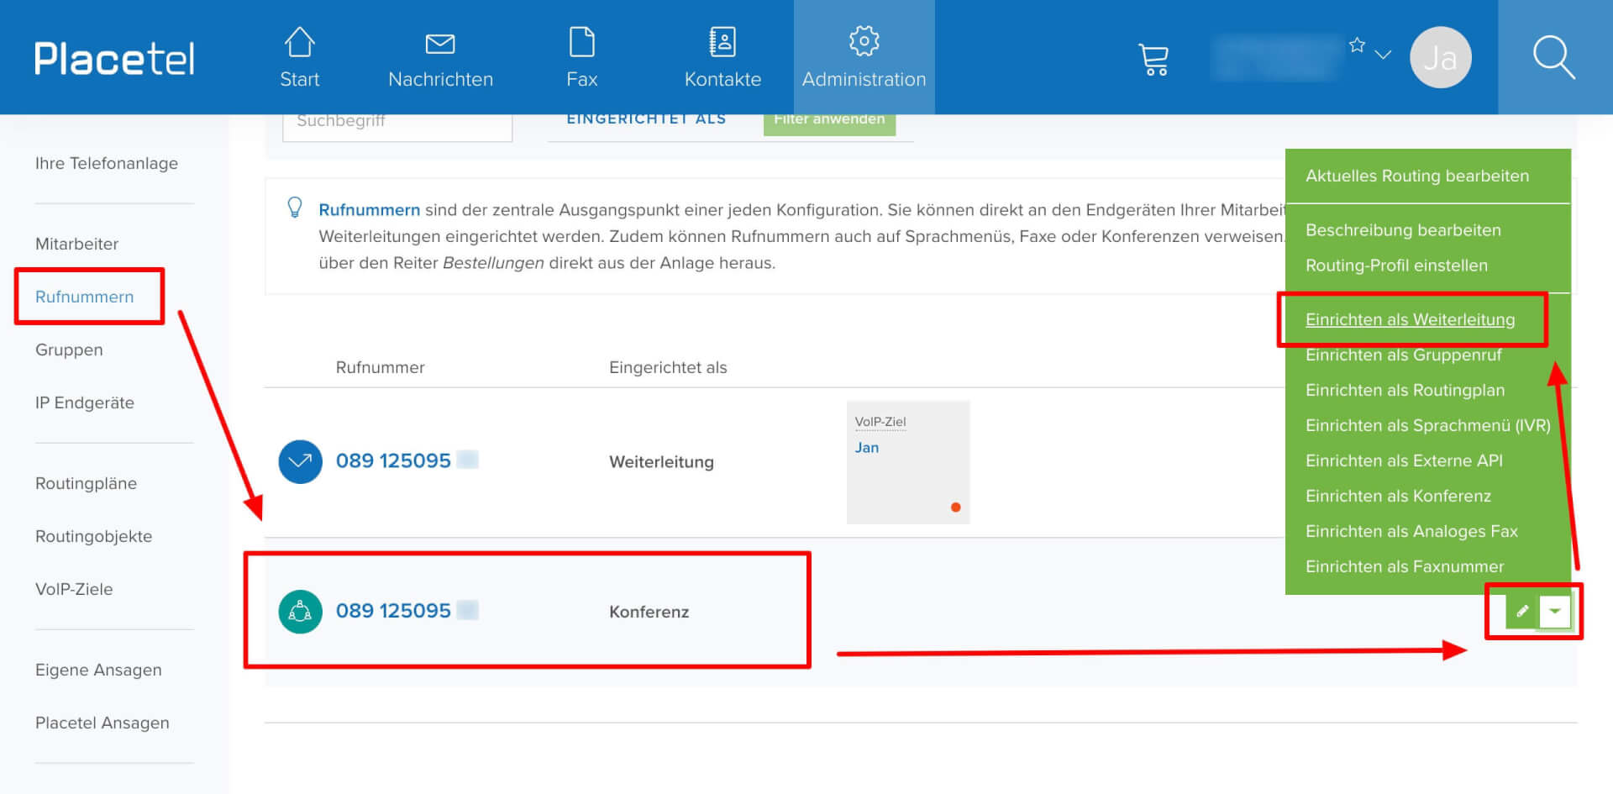Viewport: 1613px width, 794px height.
Task: Open IP Endgeräte in sidebar
Action: 85,402
